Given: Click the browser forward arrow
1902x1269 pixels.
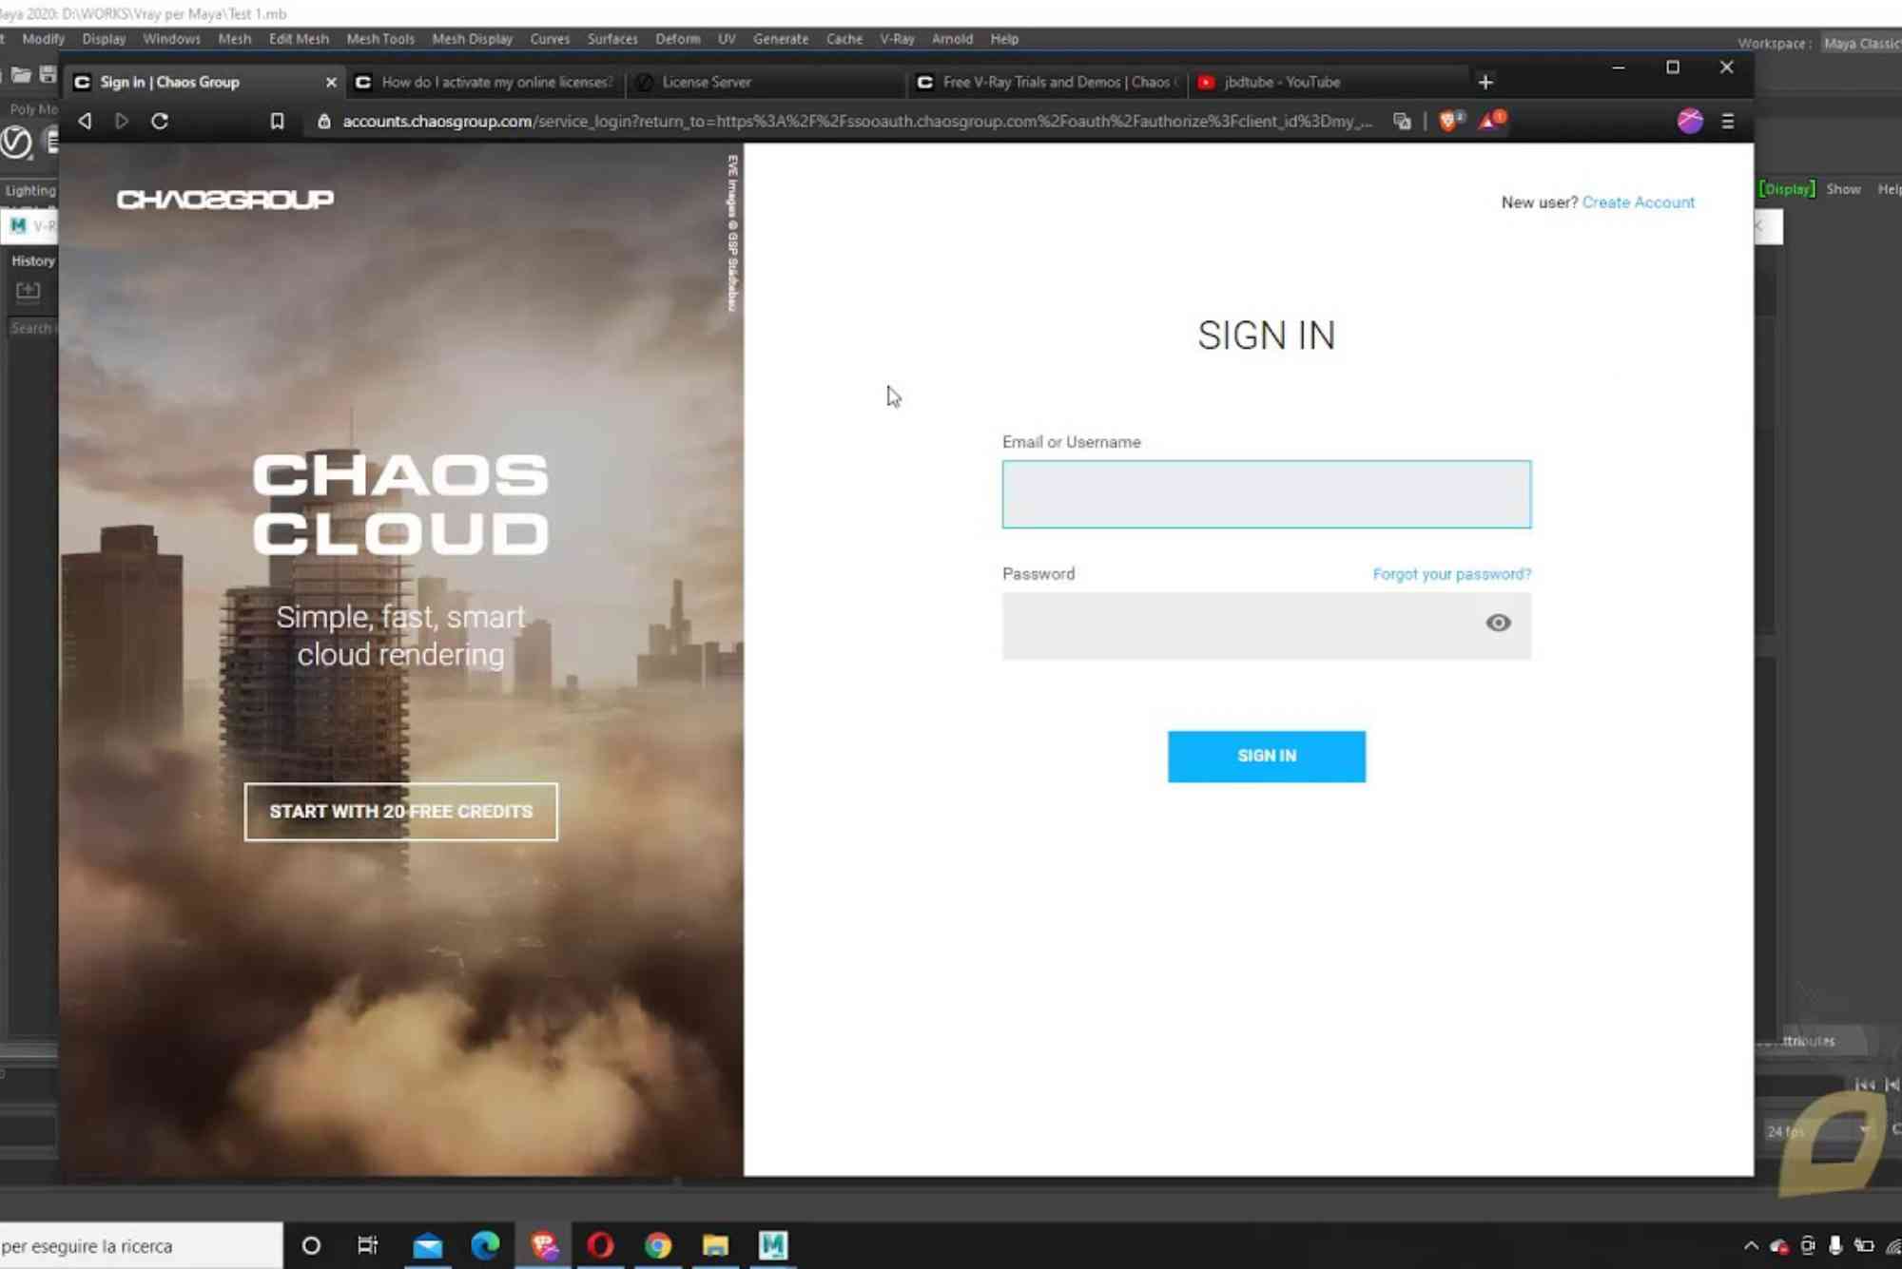Looking at the screenshot, I should (122, 121).
